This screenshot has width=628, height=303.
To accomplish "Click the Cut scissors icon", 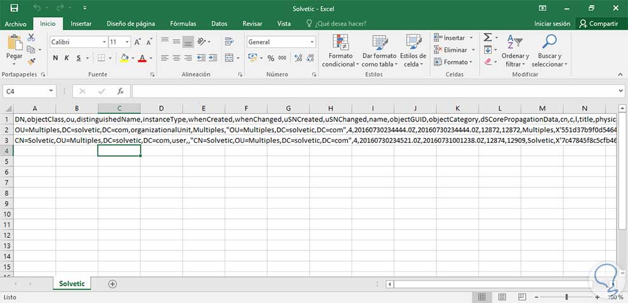I will [x=31, y=37].
